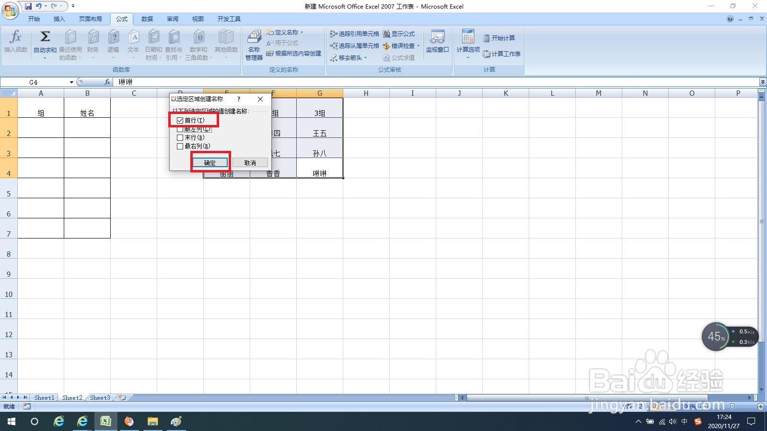Switch to the Data (数据) ribbon tab
Image resolution: width=767 pixels, height=431 pixels.
pos(147,19)
